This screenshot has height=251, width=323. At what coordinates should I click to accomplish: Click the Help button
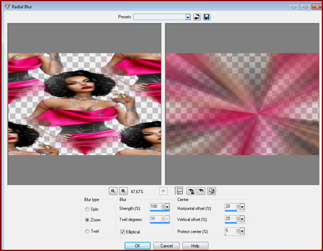coord(195,245)
